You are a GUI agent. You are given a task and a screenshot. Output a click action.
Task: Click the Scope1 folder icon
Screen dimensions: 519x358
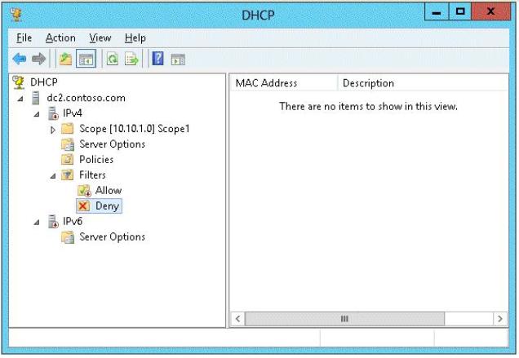pyautogui.click(x=68, y=128)
